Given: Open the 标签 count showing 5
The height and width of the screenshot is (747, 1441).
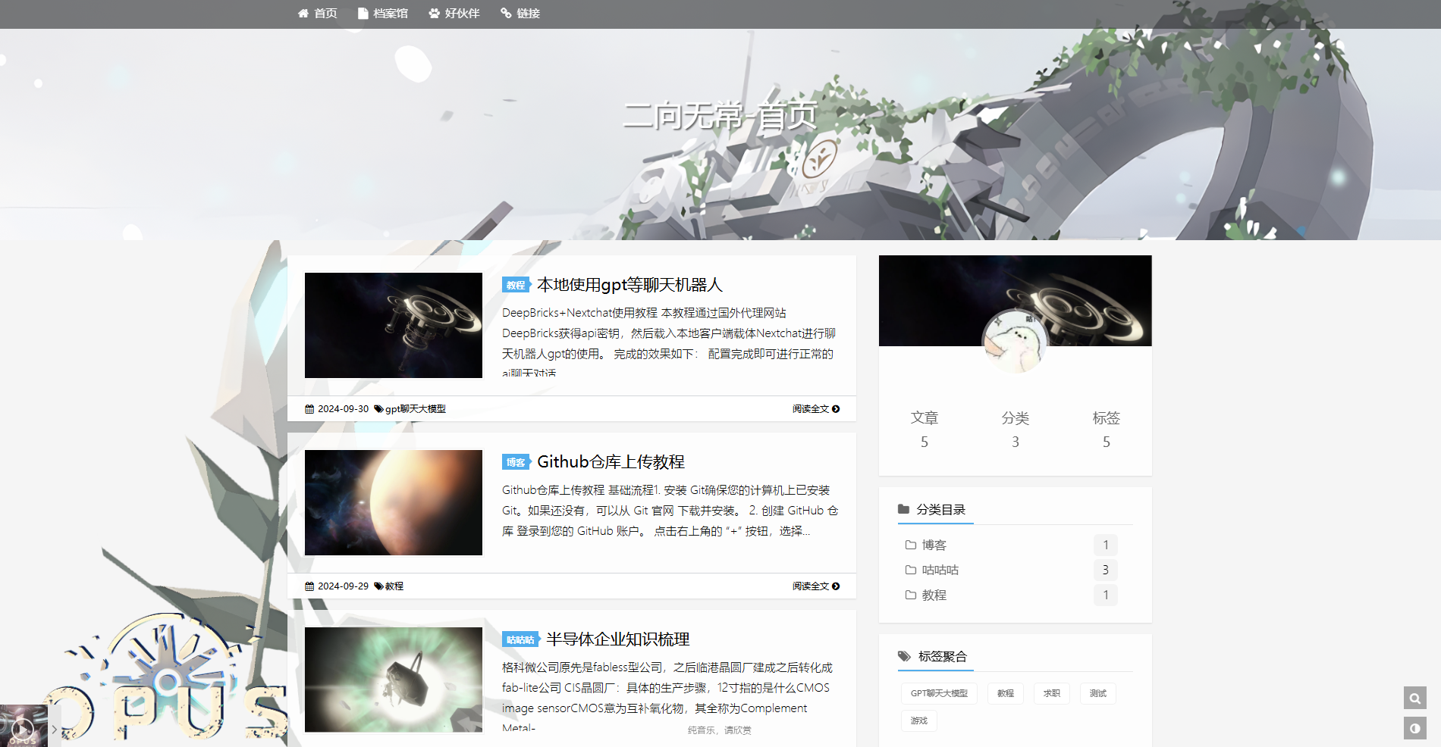Looking at the screenshot, I should [1106, 430].
